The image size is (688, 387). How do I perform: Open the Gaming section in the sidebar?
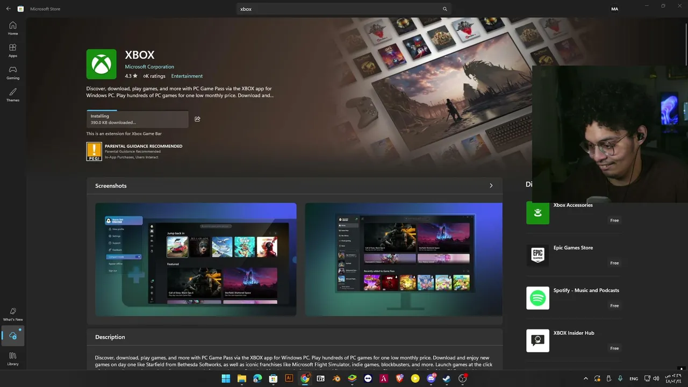pyautogui.click(x=13, y=73)
